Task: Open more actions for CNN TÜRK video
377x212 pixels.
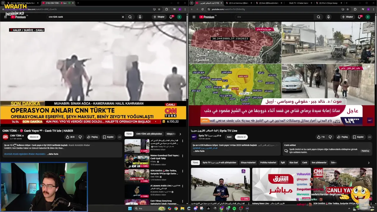Action: tap(119, 137)
